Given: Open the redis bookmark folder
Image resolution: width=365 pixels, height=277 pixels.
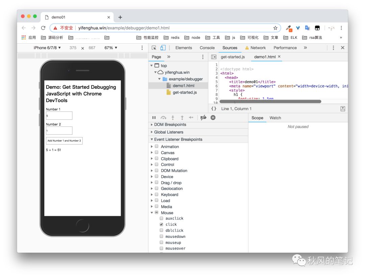Looking at the screenshot, I should click(x=172, y=37).
